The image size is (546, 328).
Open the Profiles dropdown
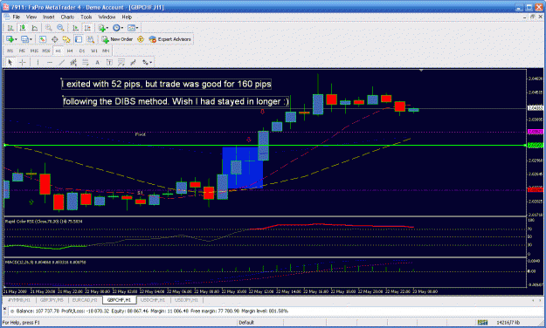coord(26,39)
